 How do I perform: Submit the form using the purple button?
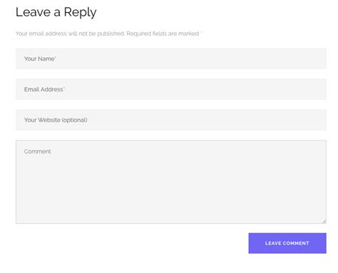tap(287, 243)
